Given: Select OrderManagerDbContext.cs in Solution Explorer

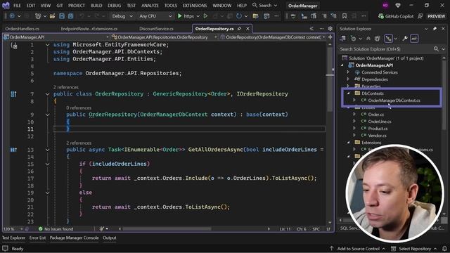Looking at the screenshot, I should (x=394, y=100).
